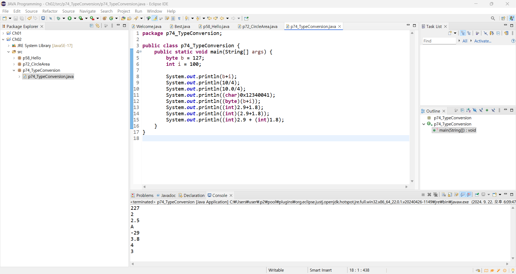Viewport: 516px width, 274px height.
Task: Click the Open Perspective icon
Action: tap(503, 18)
